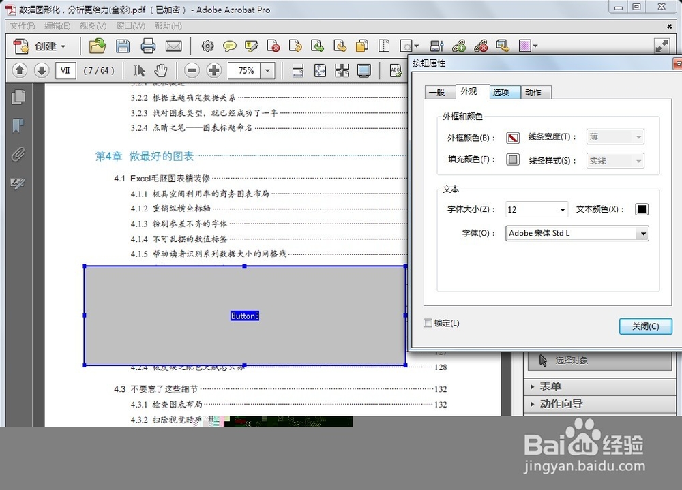Click fit one full page icon
The height and width of the screenshot is (490, 682).
point(320,70)
